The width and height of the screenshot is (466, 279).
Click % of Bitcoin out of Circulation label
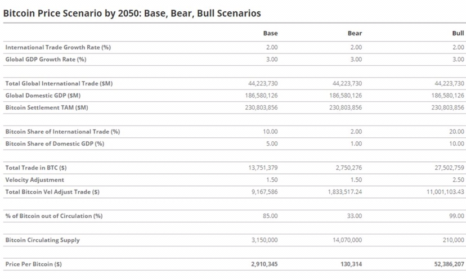pos(54,216)
